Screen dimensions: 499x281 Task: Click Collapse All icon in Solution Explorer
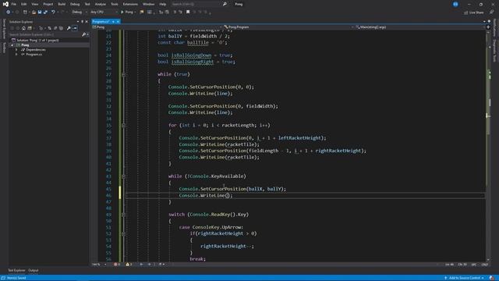tap(55, 28)
